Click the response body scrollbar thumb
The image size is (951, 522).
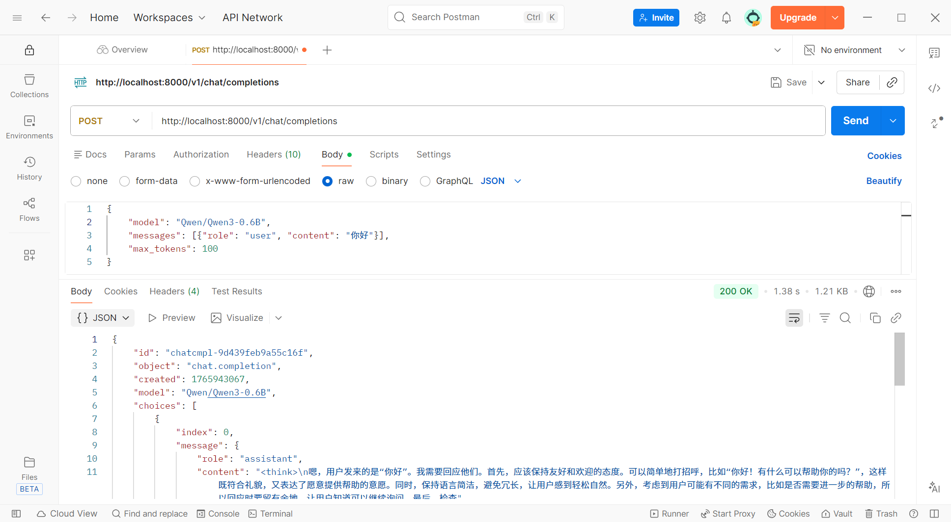pyautogui.click(x=899, y=359)
